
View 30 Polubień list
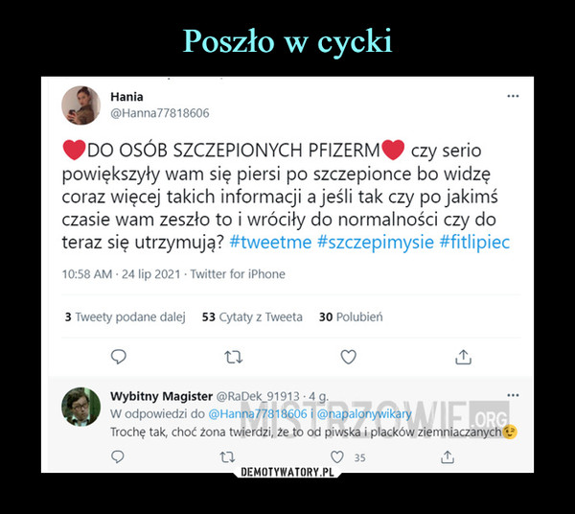(x=351, y=317)
